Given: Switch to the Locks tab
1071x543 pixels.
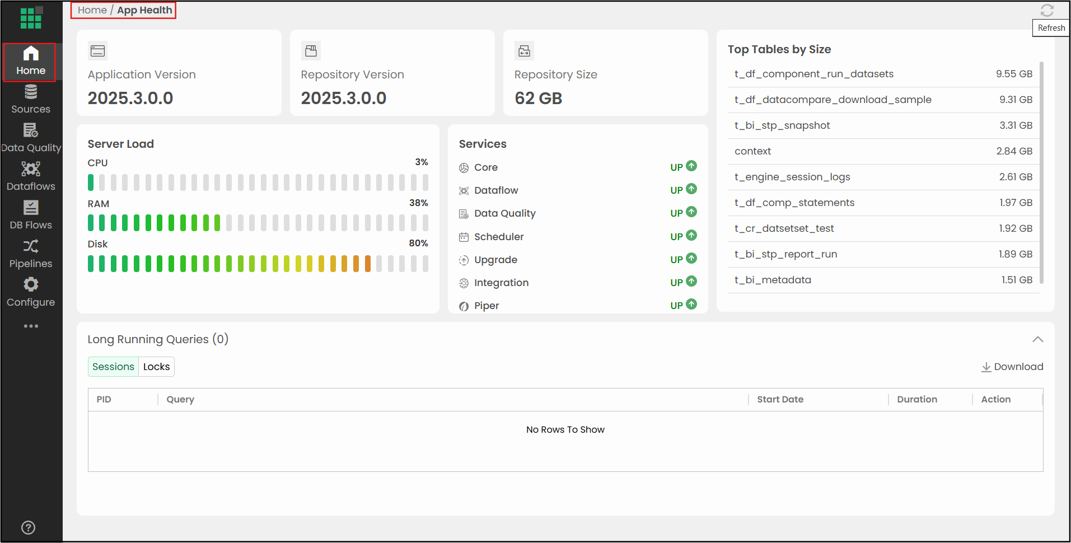Looking at the screenshot, I should point(156,367).
